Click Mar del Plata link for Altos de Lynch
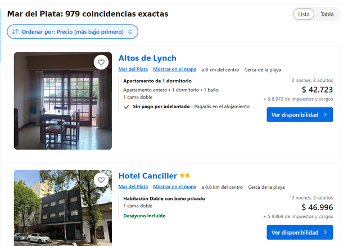343x246 pixels. [133, 69]
